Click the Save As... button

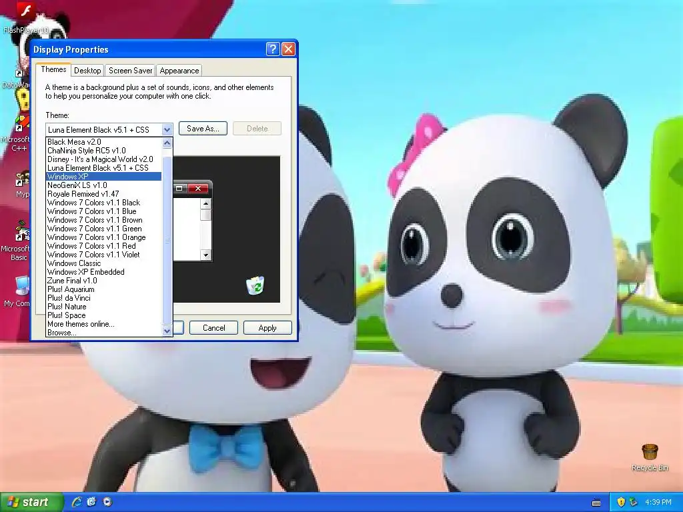click(x=203, y=129)
